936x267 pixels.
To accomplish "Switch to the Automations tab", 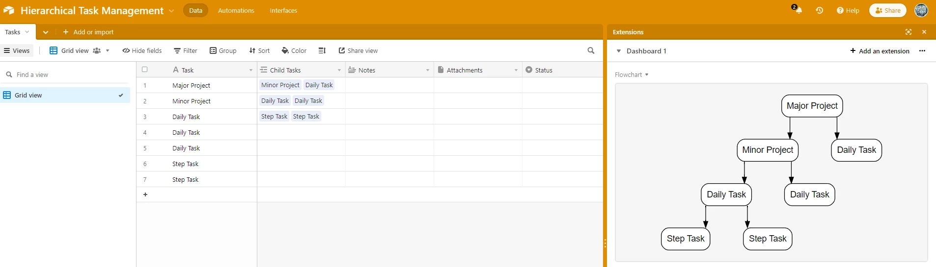I will (x=236, y=10).
